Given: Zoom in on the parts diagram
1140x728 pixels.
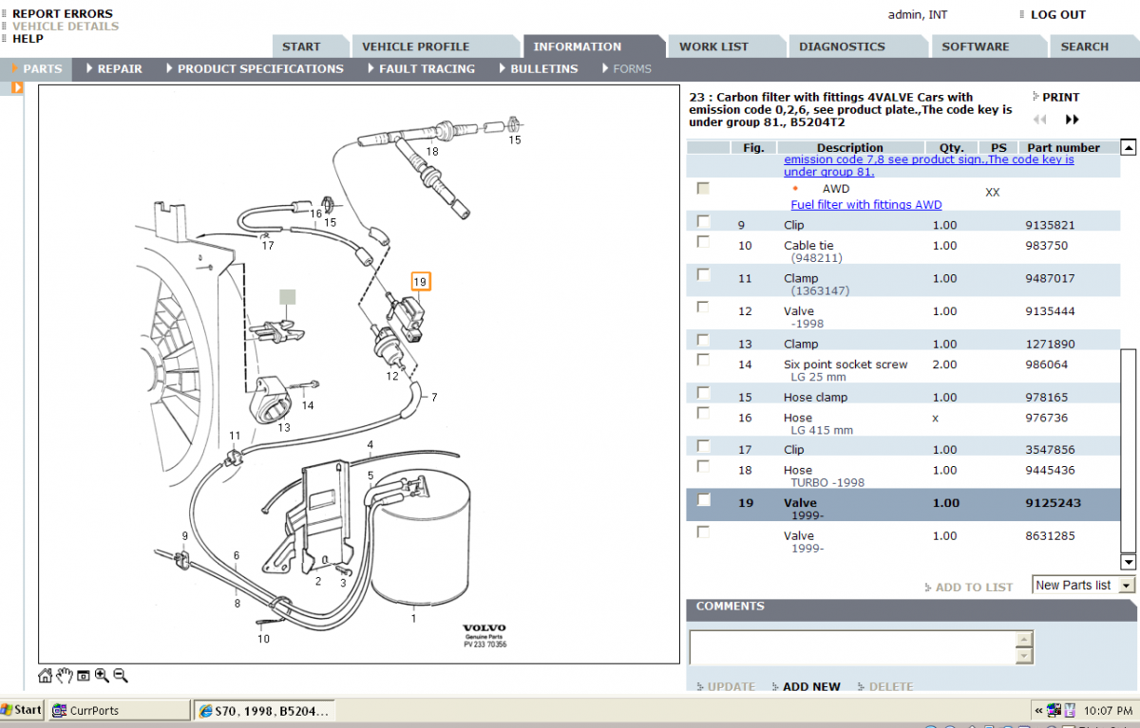Looking at the screenshot, I should tap(102, 676).
